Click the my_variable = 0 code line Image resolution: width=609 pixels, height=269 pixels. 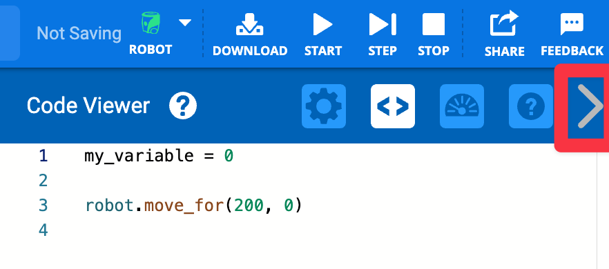tap(159, 156)
